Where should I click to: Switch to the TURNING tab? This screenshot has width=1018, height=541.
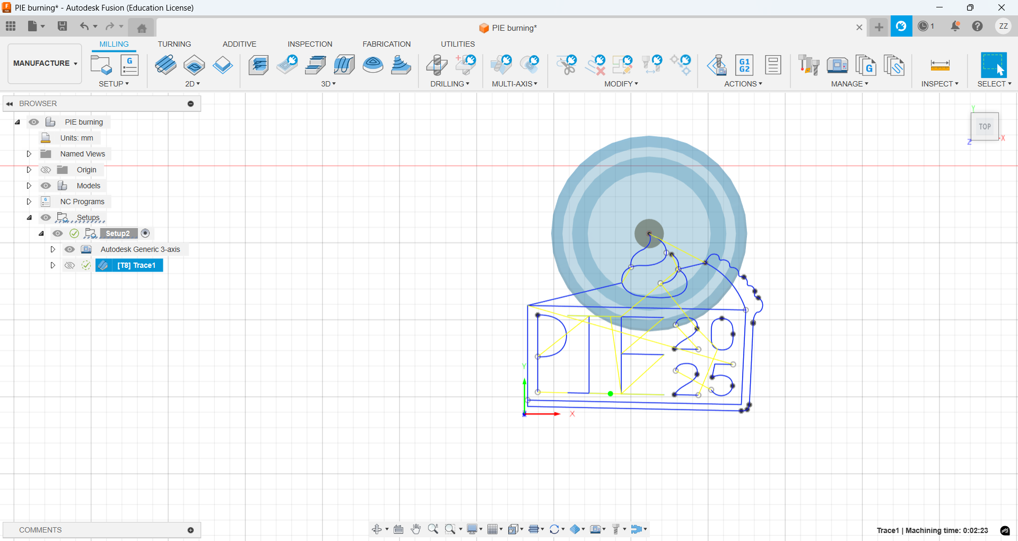[x=174, y=44]
